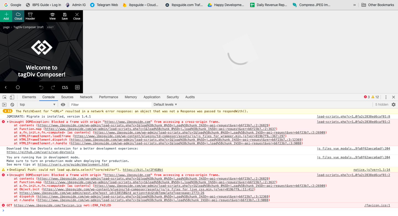Open the Ibpsguide.com Traffic bookmark
This screenshot has width=398, height=216.
pyautogui.click(x=184, y=5)
